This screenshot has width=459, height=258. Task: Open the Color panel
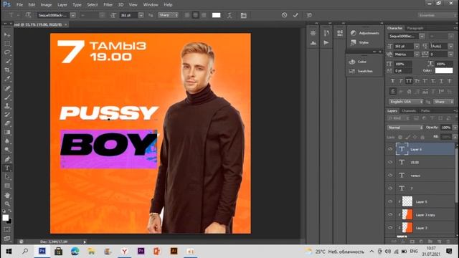[x=358, y=62]
